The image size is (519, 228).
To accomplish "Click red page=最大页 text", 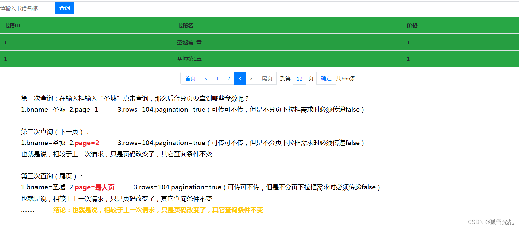I will point(95,187).
